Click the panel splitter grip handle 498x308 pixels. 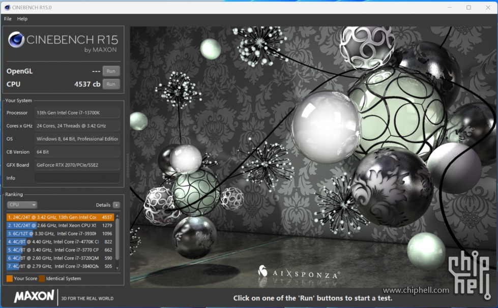pos(128,165)
